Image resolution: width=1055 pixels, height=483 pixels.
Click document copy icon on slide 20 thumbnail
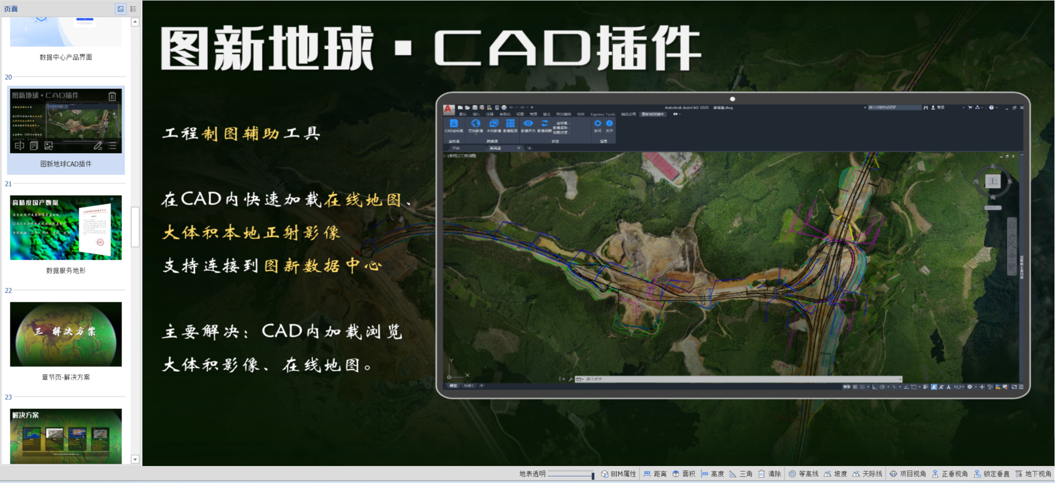pos(34,145)
